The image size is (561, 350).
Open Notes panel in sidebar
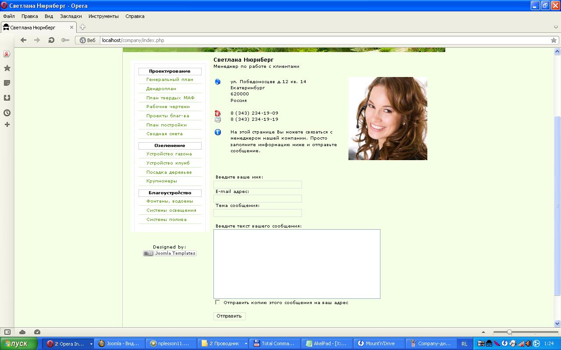coord(7,83)
